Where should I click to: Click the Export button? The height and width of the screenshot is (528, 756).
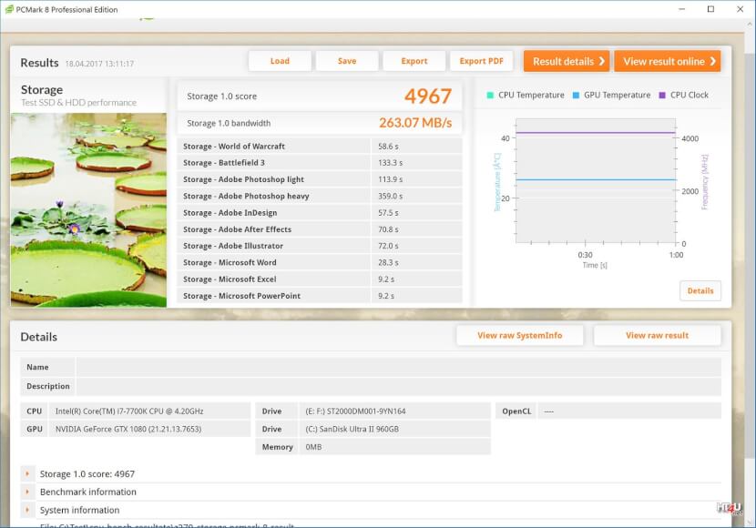pos(414,61)
